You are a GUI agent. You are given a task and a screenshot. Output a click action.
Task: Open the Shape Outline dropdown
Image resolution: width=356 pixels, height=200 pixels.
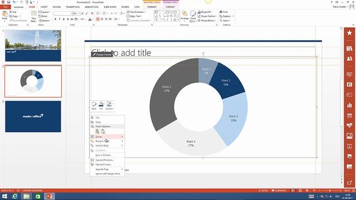point(206,16)
